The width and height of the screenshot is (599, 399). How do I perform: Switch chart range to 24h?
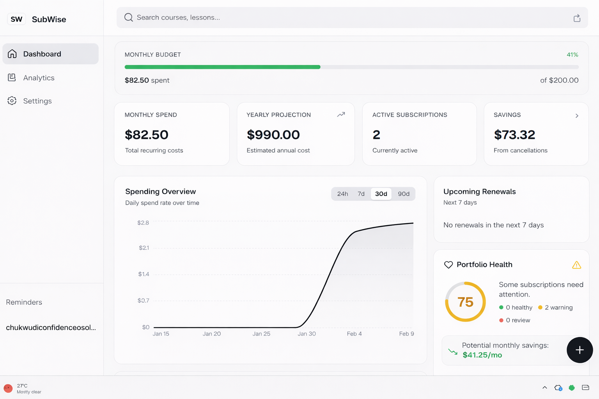[342, 194]
